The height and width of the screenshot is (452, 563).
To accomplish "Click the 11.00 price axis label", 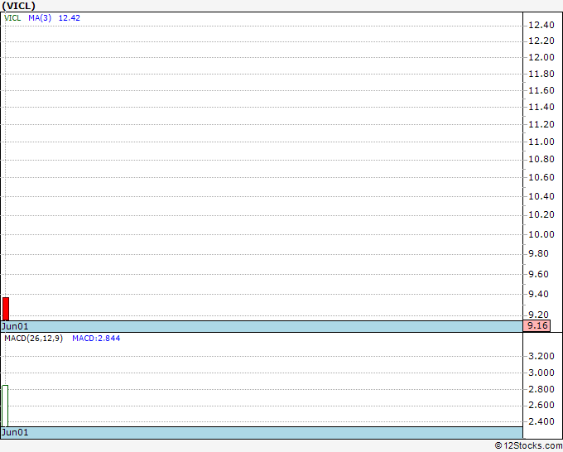I will click(x=541, y=142).
